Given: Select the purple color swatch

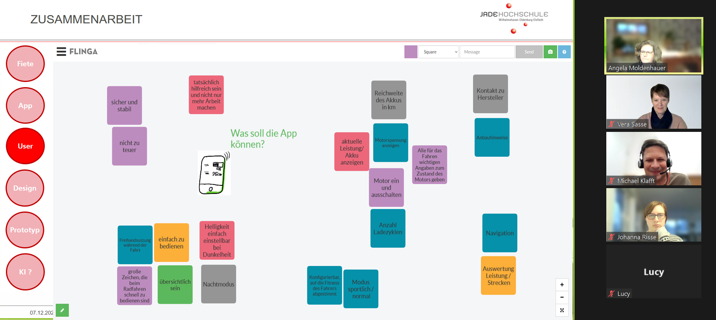Looking at the screenshot, I should (411, 52).
